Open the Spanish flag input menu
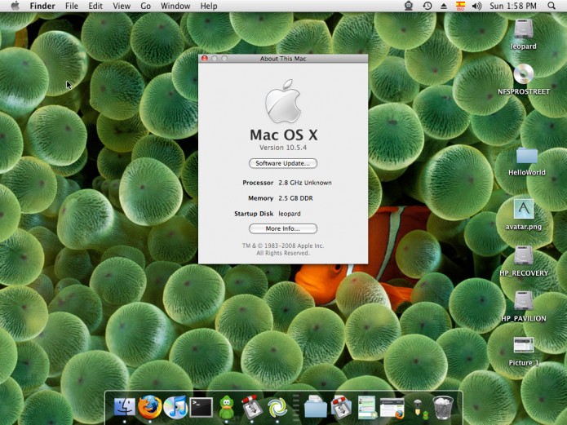Image resolution: width=567 pixels, height=425 pixels. tap(460, 6)
